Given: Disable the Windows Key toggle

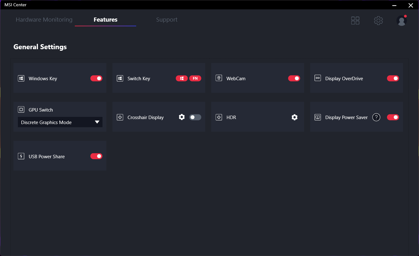Looking at the screenshot, I should coord(96,78).
